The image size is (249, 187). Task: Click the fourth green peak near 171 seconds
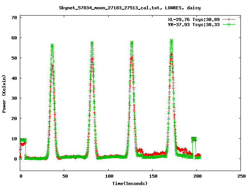coord(171,41)
